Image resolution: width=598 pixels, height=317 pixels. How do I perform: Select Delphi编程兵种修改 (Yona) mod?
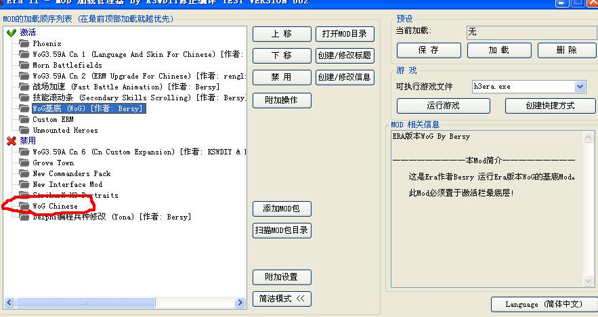pos(112,217)
